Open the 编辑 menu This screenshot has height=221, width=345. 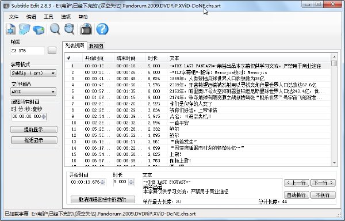click(31, 17)
